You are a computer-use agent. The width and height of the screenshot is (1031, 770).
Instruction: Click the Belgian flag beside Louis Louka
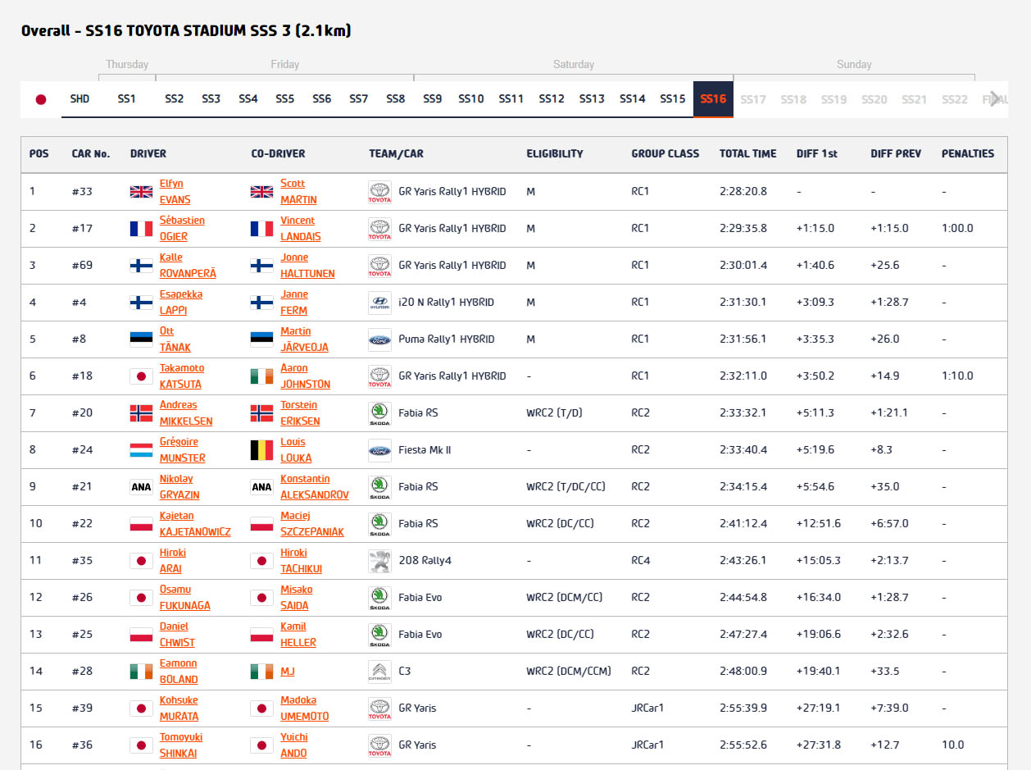[x=261, y=450]
